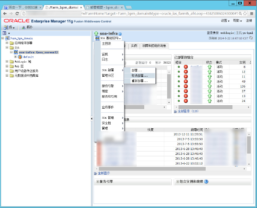This screenshot has height=208, width=257.
Task: Click help icon beside 组合实例和故障
Action: [x=206, y=182]
